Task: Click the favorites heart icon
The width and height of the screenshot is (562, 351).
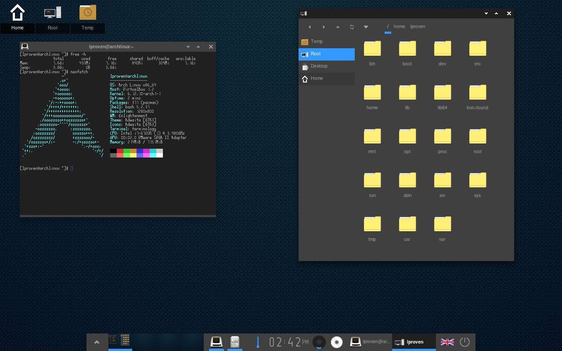Action: (x=366, y=27)
